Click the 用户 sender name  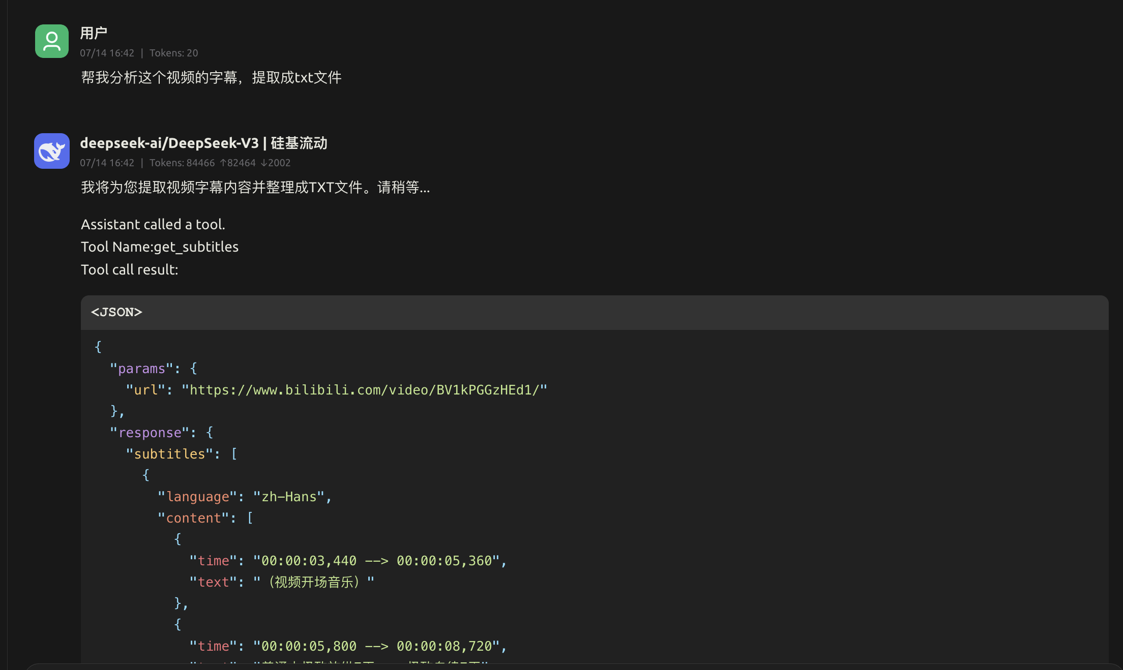coord(94,33)
